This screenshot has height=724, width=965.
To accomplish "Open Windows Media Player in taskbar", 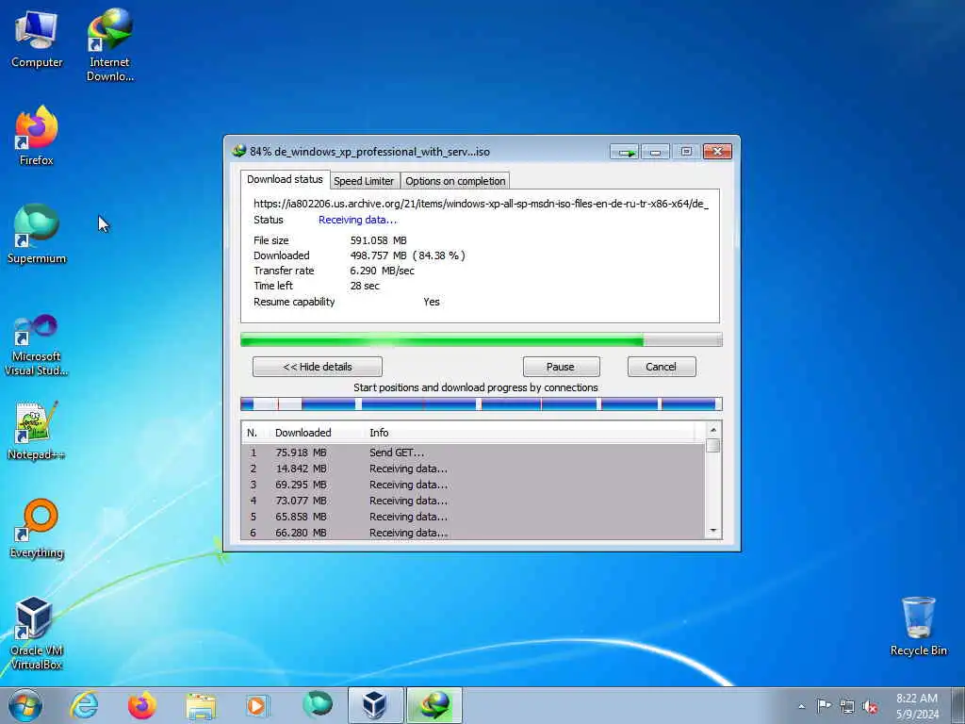I will [x=257, y=705].
